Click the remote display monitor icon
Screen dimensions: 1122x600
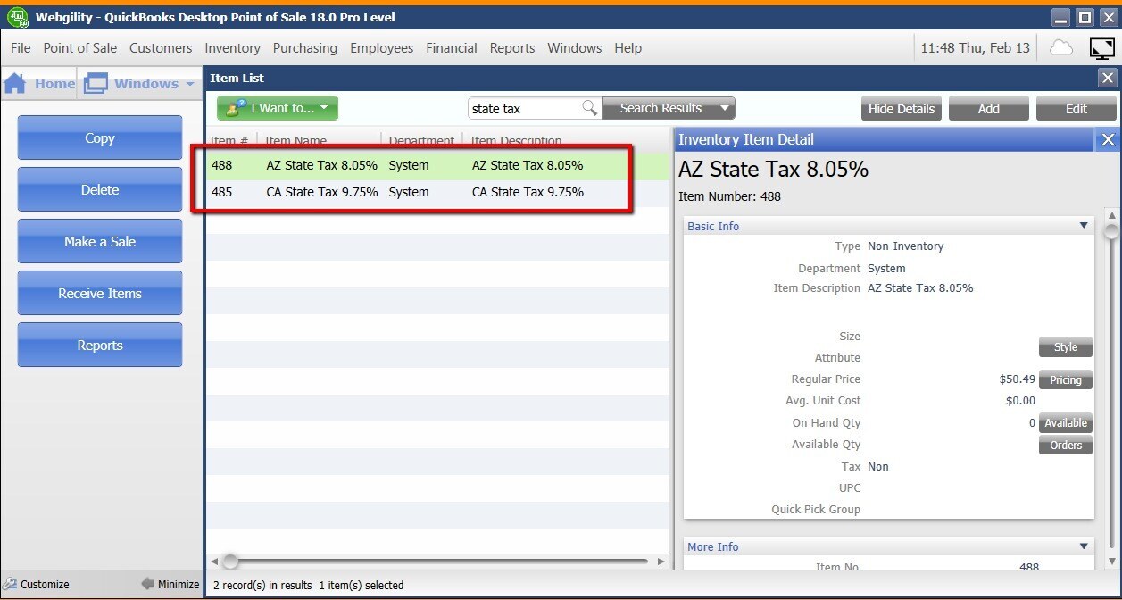tap(1101, 48)
